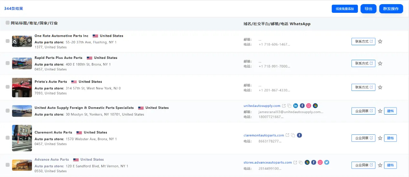Click 建档 for United Auto Supply
The height and width of the screenshot is (177, 409).
pyautogui.click(x=390, y=111)
